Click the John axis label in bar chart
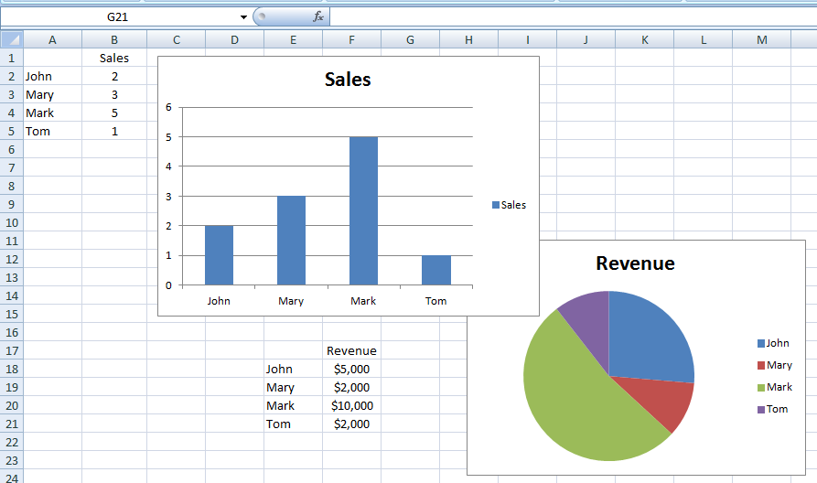The height and width of the screenshot is (483, 817). [219, 301]
